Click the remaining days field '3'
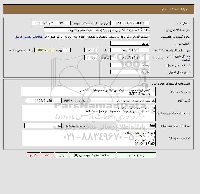 pyautogui.click(x=66, y=50)
